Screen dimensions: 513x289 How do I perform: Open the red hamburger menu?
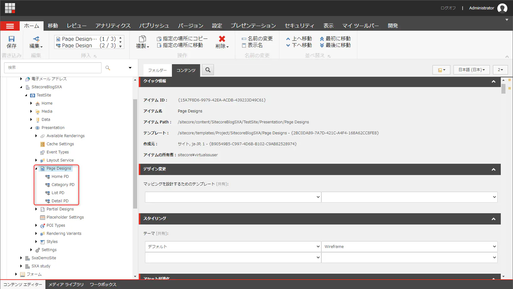click(10, 26)
